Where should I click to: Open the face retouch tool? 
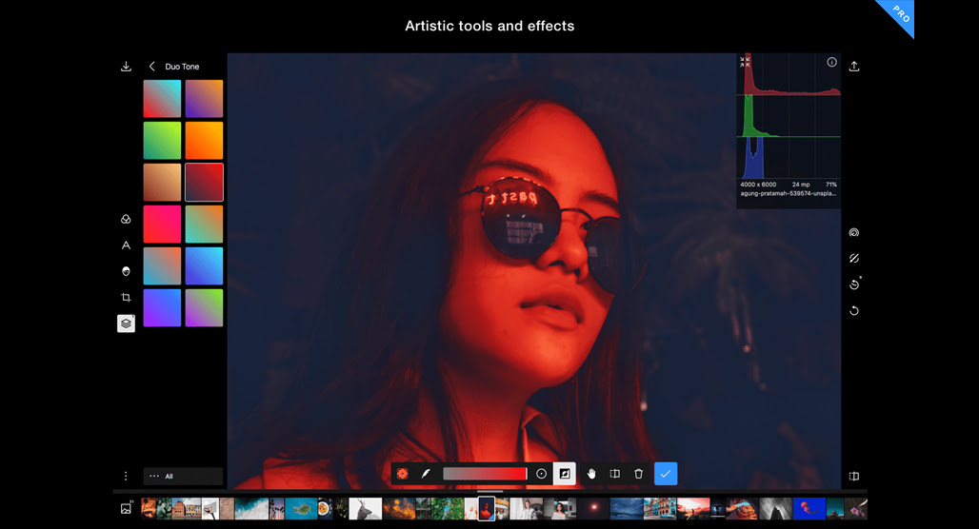126,271
